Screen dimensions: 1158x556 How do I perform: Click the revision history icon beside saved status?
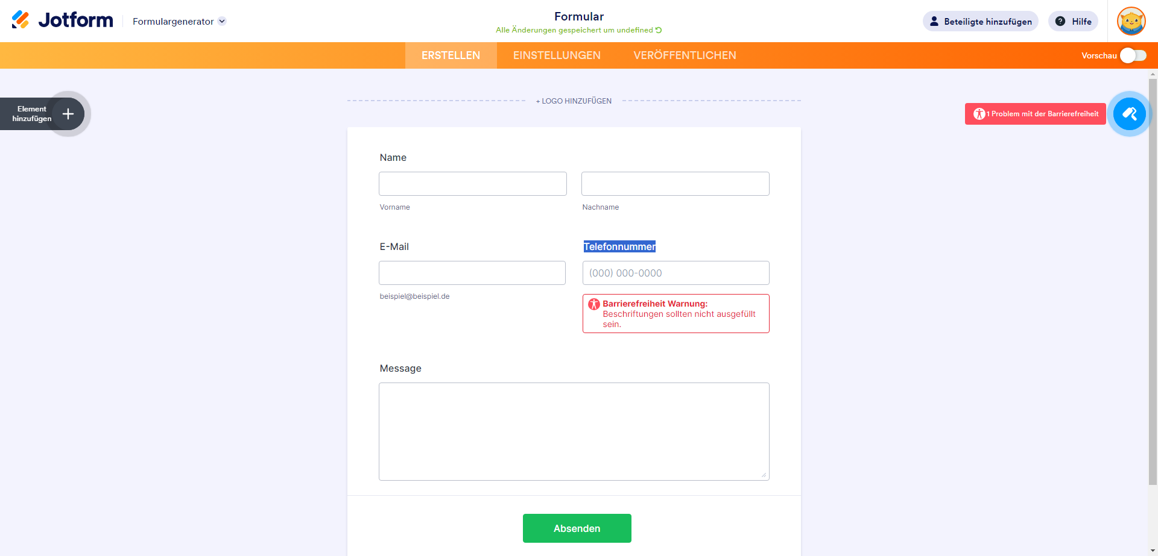659,30
